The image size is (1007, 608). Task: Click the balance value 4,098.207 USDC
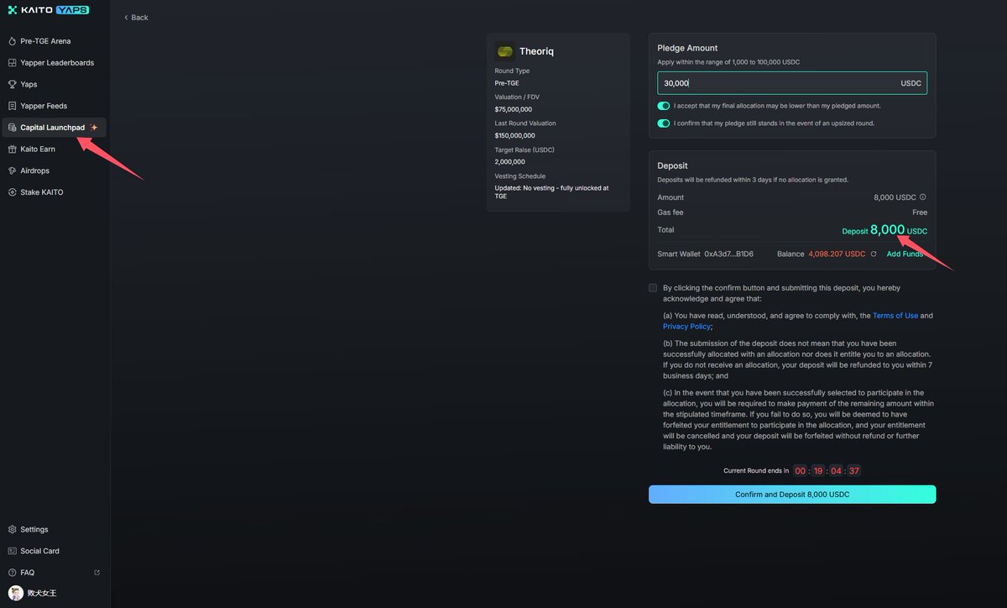[x=837, y=254]
